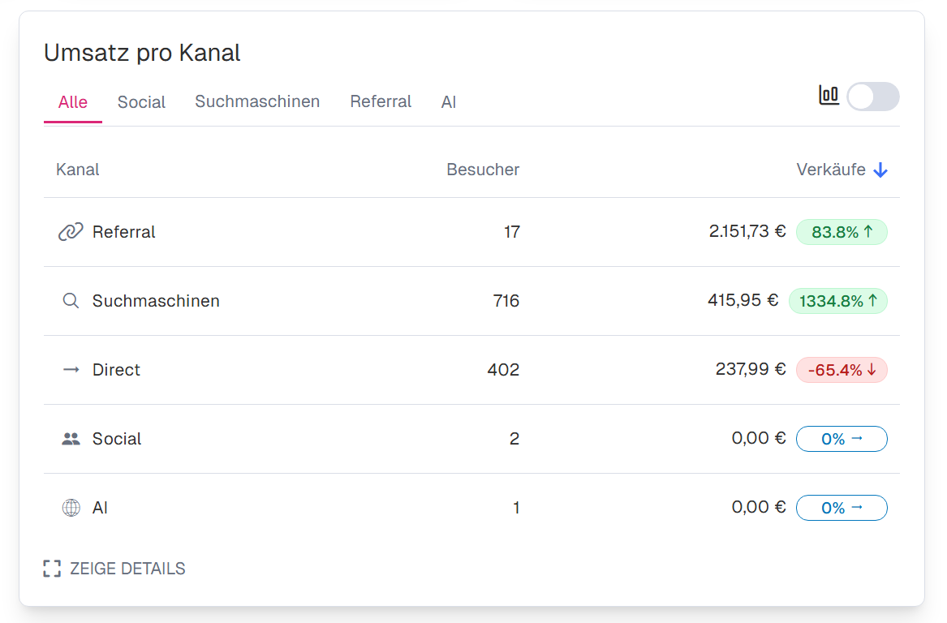The image size is (947, 623).
Task: Click the red -65.4% decline badge
Action: point(842,370)
